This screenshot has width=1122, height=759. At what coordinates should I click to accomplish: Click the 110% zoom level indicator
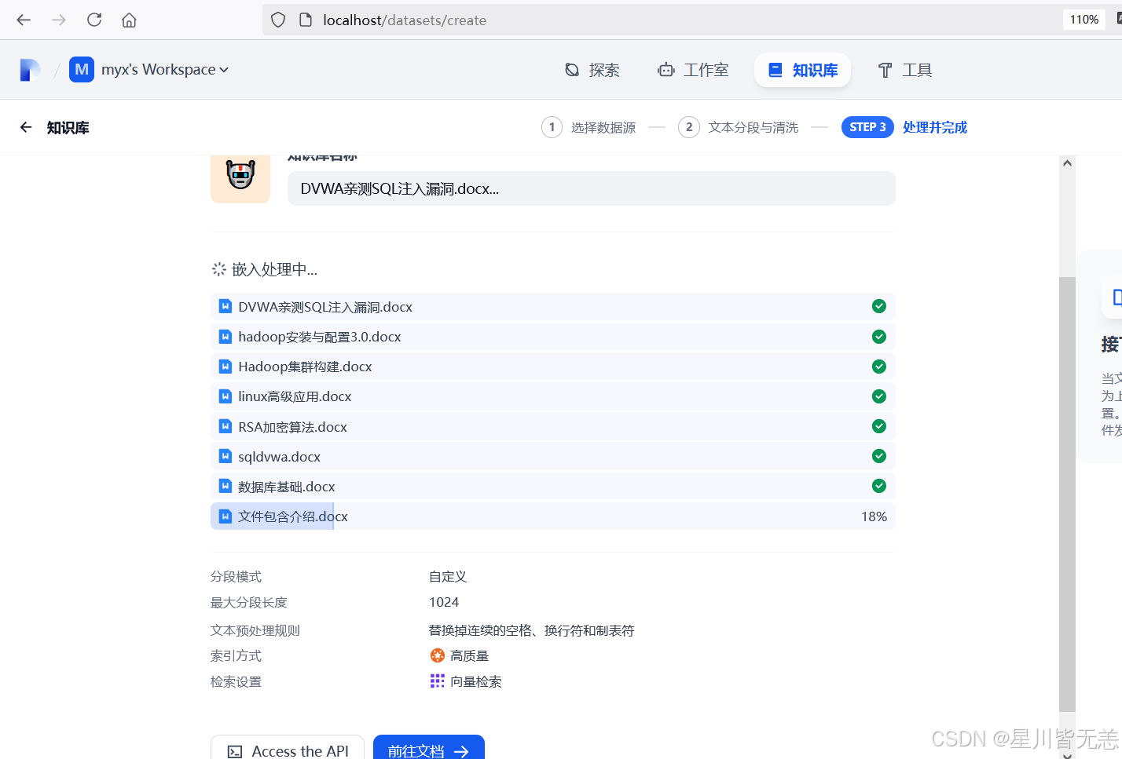click(1084, 20)
